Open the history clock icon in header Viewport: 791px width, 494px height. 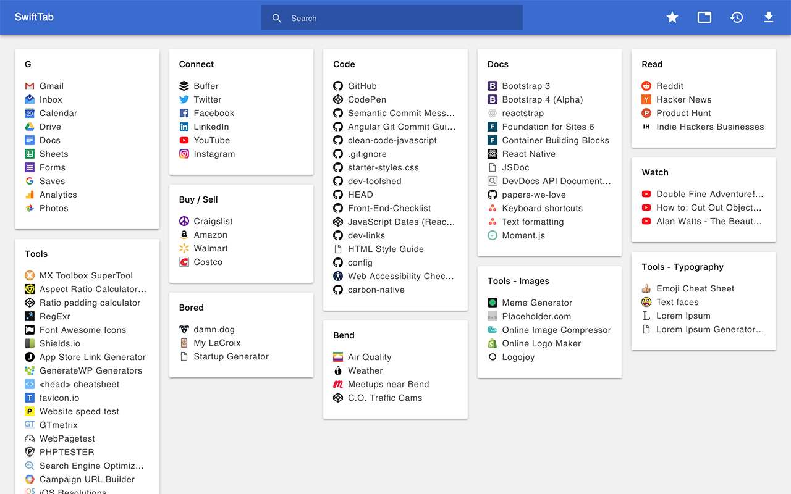737,17
